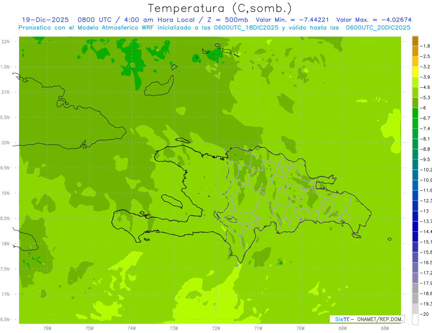Click the '-9.5' legend value
This screenshot has height=333, width=432.
pos(425,159)
